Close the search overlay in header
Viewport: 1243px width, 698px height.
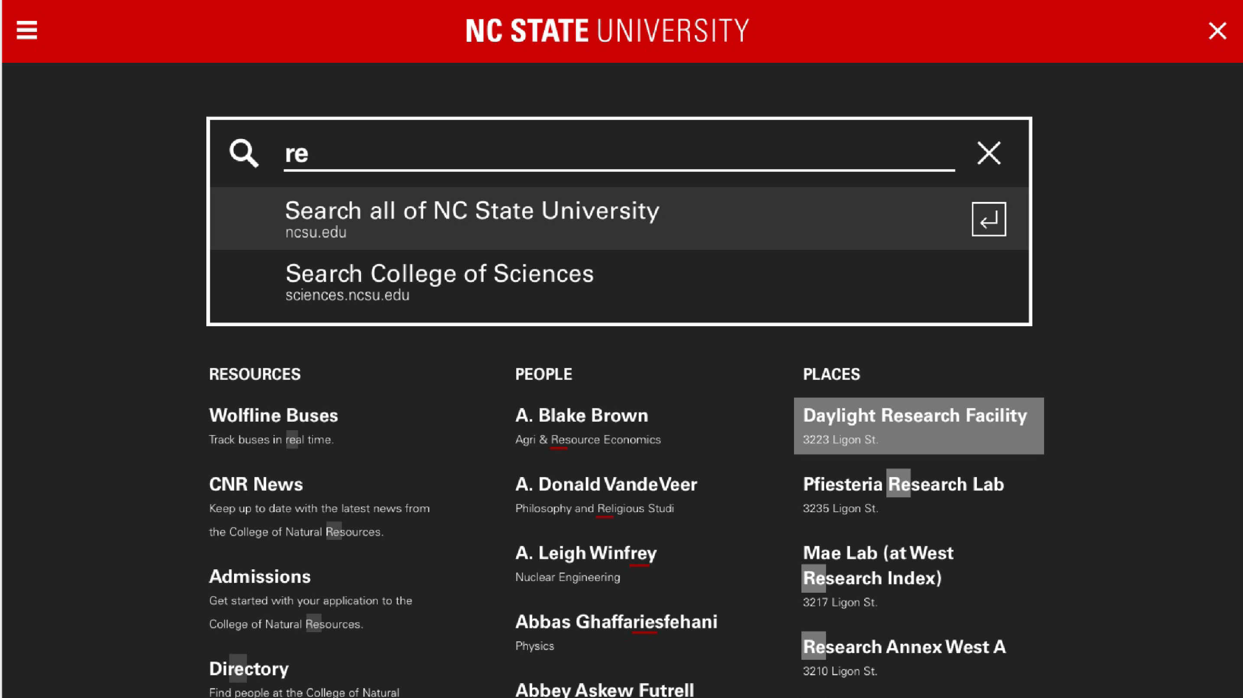[x=1217, y=31]
